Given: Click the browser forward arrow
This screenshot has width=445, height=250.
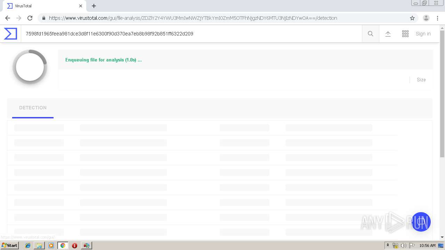Looking at the screenshot, I should click(19, 18).
